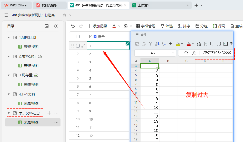This screenshot has width=243, height=142.
Task: Collapse the 表5 欠料汇总 tree node
Action: pos(9,113)
